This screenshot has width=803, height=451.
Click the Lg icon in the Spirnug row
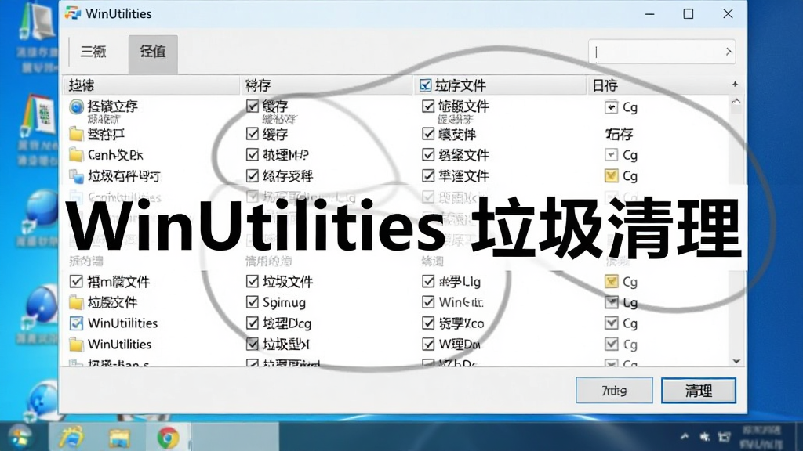pyautogui.click(x=611, y=302)
